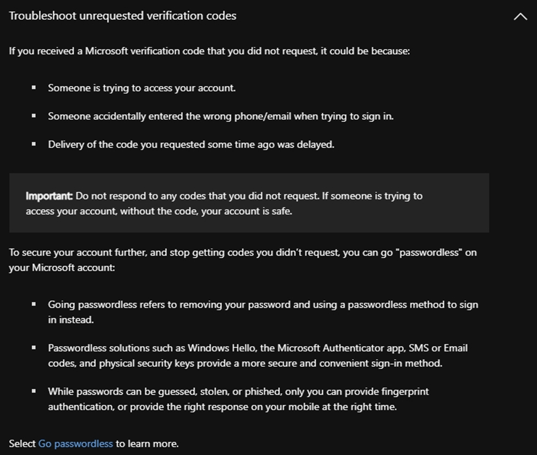The image size is (537, 455).
Task: Click paragraph starting 'To secure your account further'
Action: pyautogui.click(x=243, y=260)
